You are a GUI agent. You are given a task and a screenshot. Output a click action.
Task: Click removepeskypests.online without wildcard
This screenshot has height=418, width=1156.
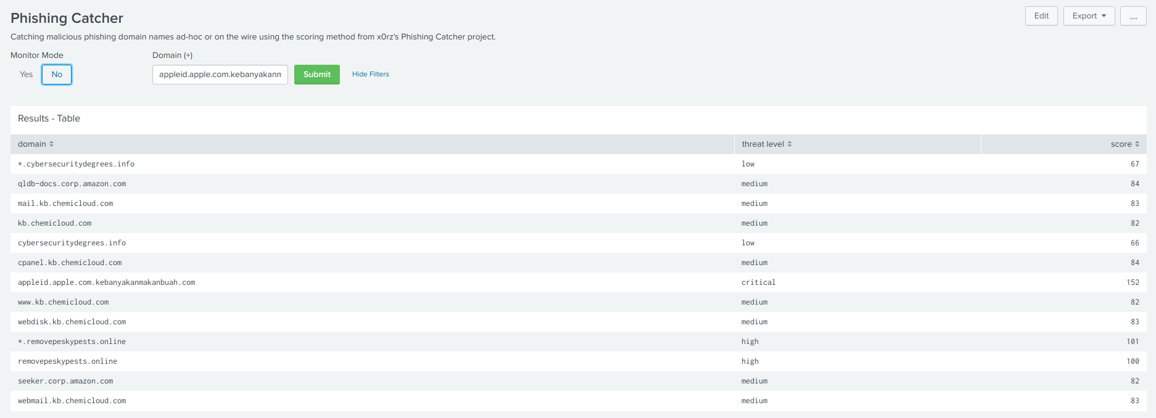pos(67,361)
